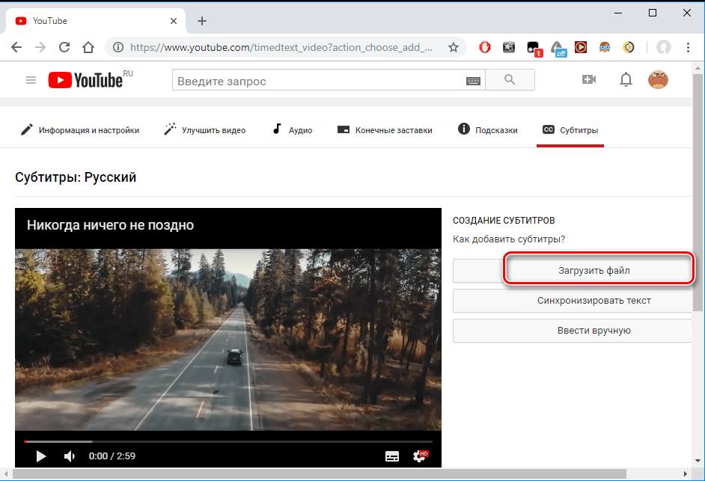The height and width of the screenshot is (481, 705).
Task: Focus the Введите запрос search field
Action: tap(318, 81)
